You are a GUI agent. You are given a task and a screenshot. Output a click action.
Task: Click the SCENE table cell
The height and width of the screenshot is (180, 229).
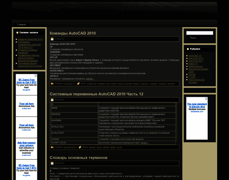[74, 139]
